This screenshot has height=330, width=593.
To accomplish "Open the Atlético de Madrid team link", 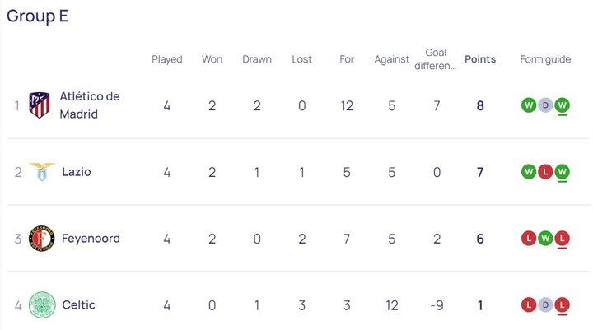I will (x=89, y=105).
